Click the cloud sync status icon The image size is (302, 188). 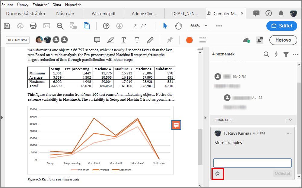coord(246,40)
